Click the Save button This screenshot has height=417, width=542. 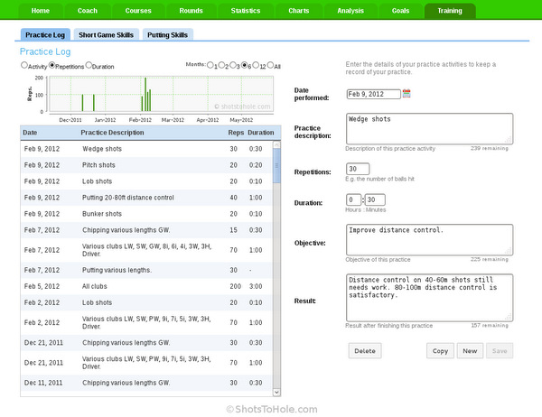pos(500,351)
